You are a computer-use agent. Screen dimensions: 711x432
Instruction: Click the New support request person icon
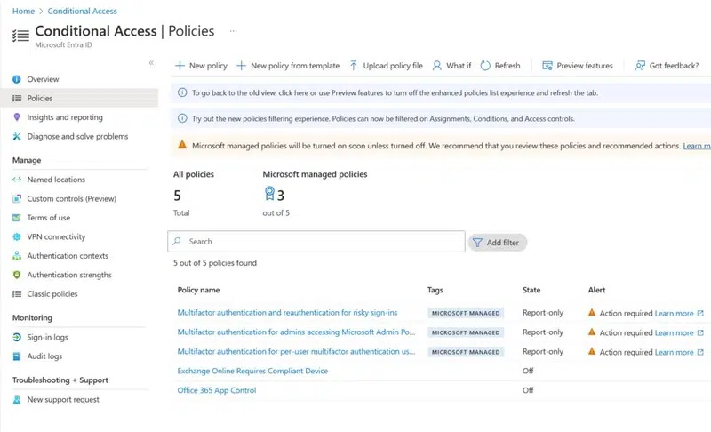[x=17, y=399]
